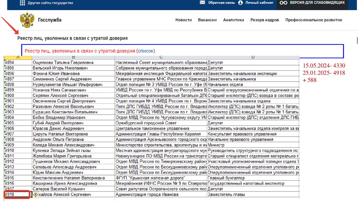Image resolution: width=358 pixels, height=201 pixels.
Task: Select cell 'Заместитель начальника инспекции'
Action: coord(253,74)
